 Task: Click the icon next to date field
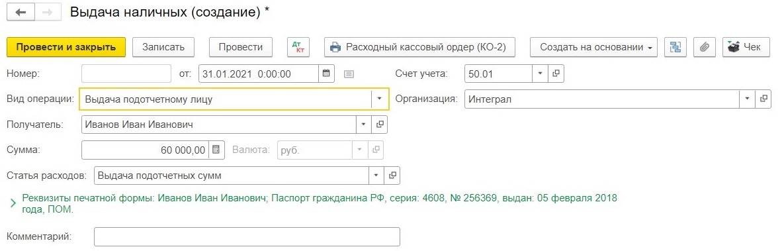point(349,74)
